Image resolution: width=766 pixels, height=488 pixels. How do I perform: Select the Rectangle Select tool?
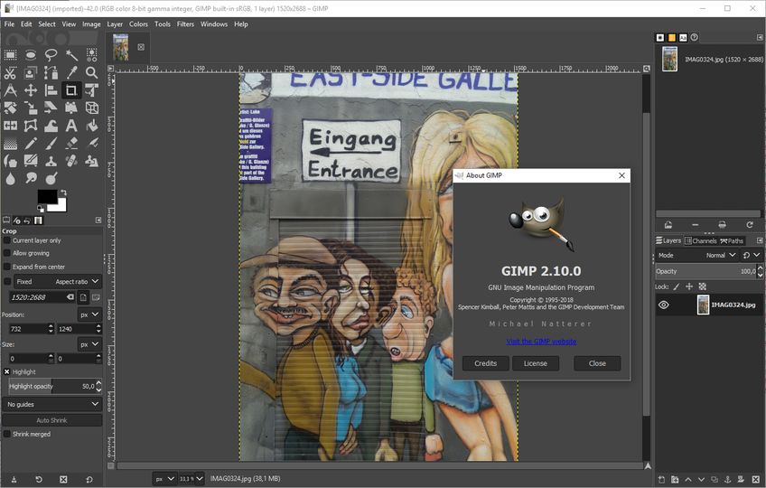click(x=10, y=55)
